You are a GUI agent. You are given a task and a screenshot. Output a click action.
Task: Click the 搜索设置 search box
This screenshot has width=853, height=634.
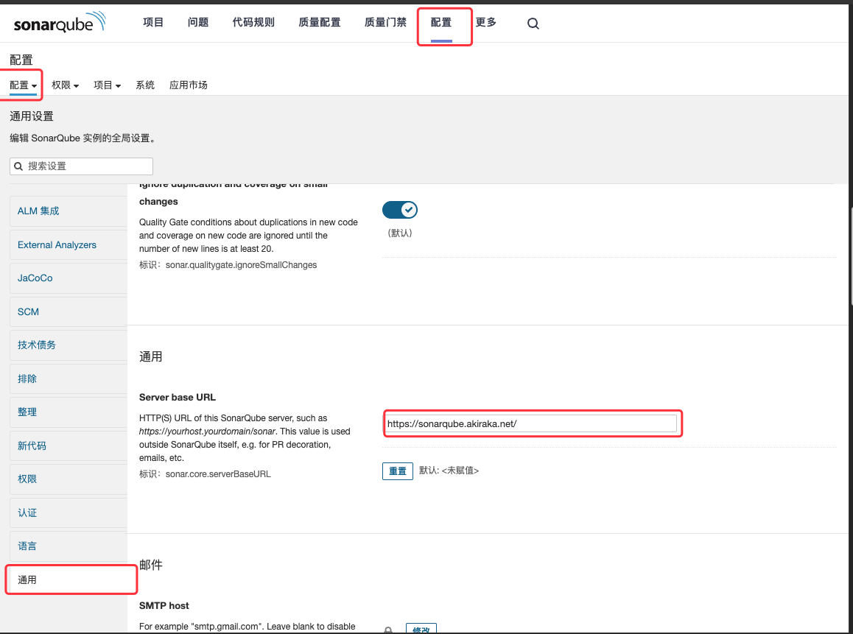point(82,166)
